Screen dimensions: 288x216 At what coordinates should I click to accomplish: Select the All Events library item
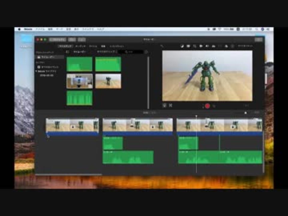(48, 67)
